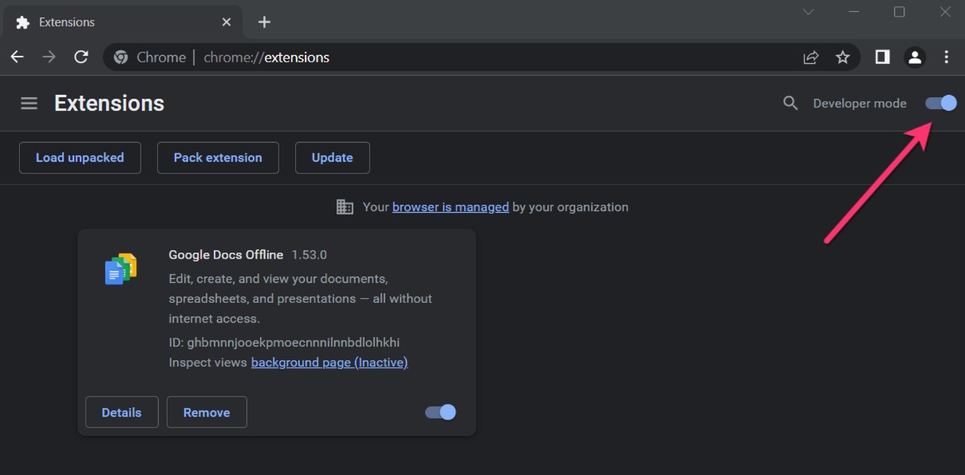
Task: Close the Extensions tab
Action: click(226, 22)
